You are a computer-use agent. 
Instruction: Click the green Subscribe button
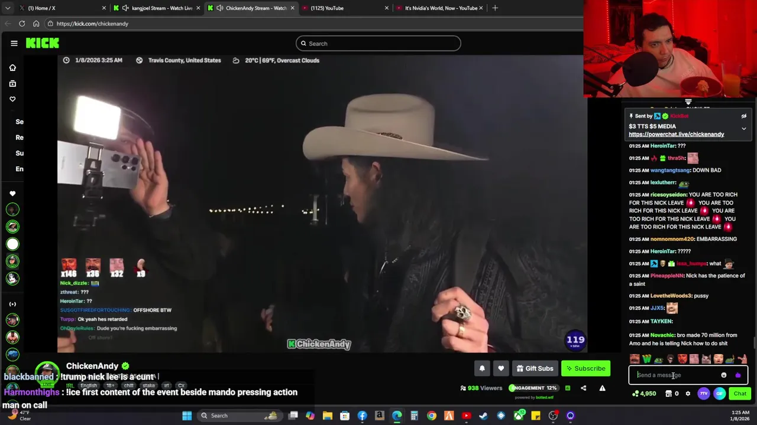point(585,368)
